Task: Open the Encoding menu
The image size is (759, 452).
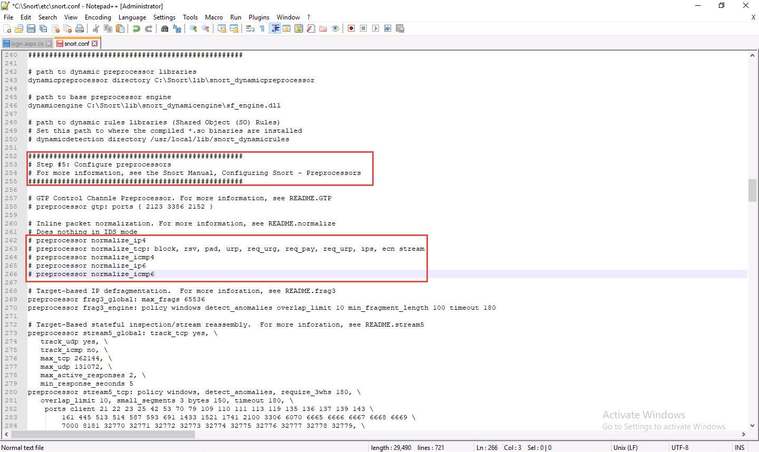Action: [98, 17]
